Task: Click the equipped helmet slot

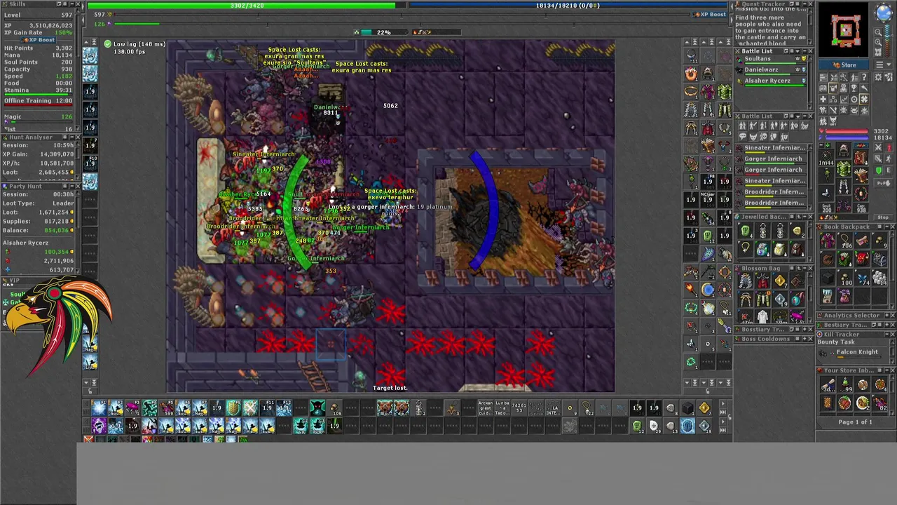Action: 844,149
